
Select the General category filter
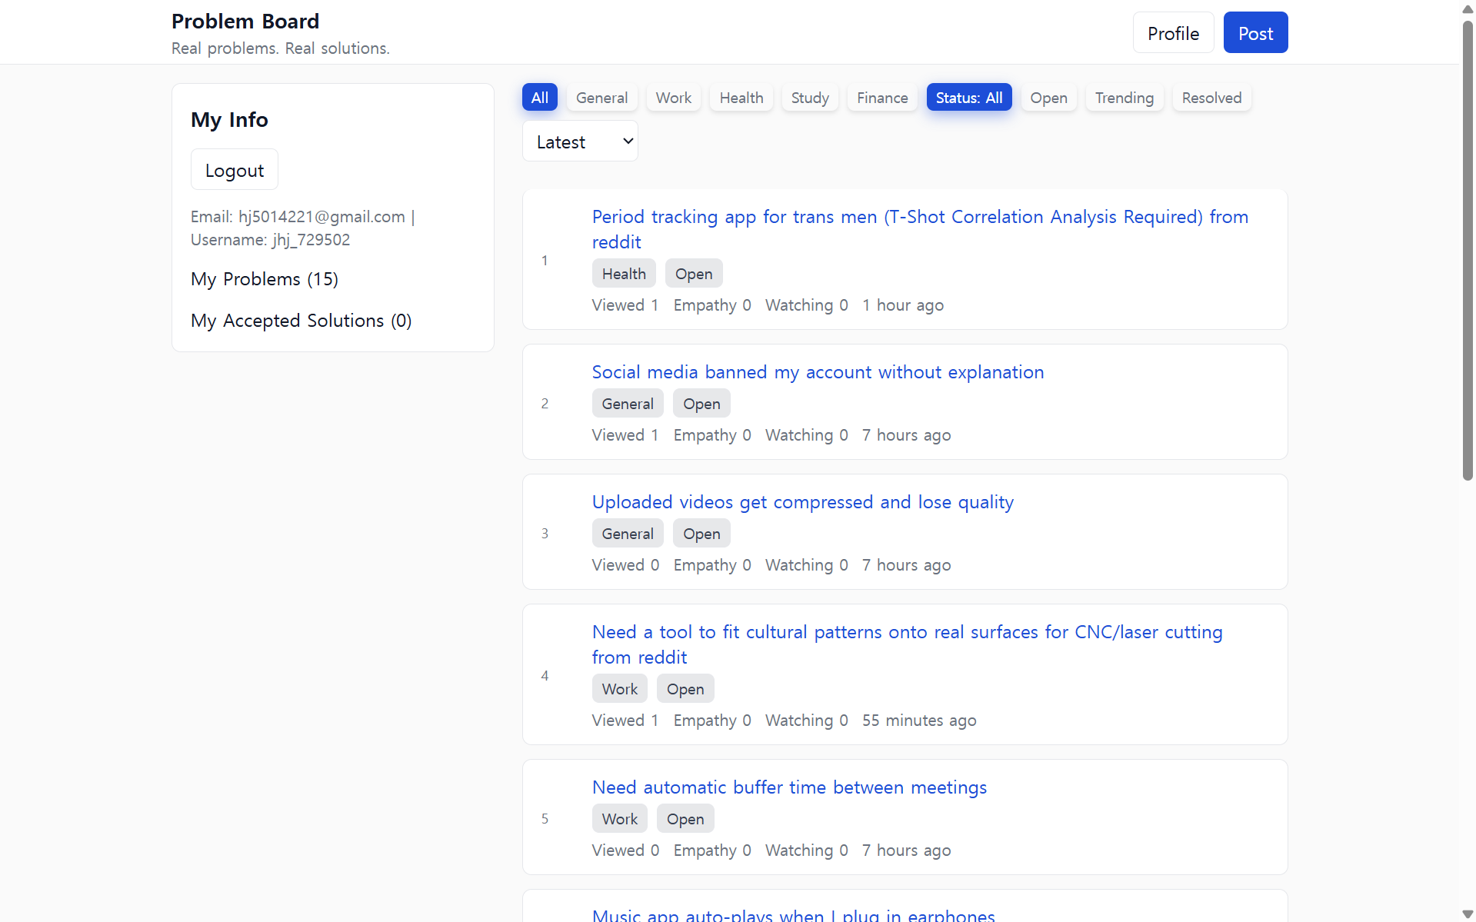click(x=601, y=98)
